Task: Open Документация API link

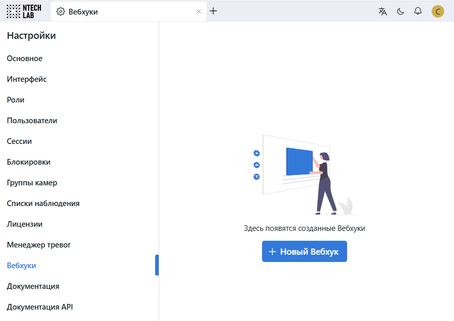Action: pyautogui.click(x=40, y=307)
